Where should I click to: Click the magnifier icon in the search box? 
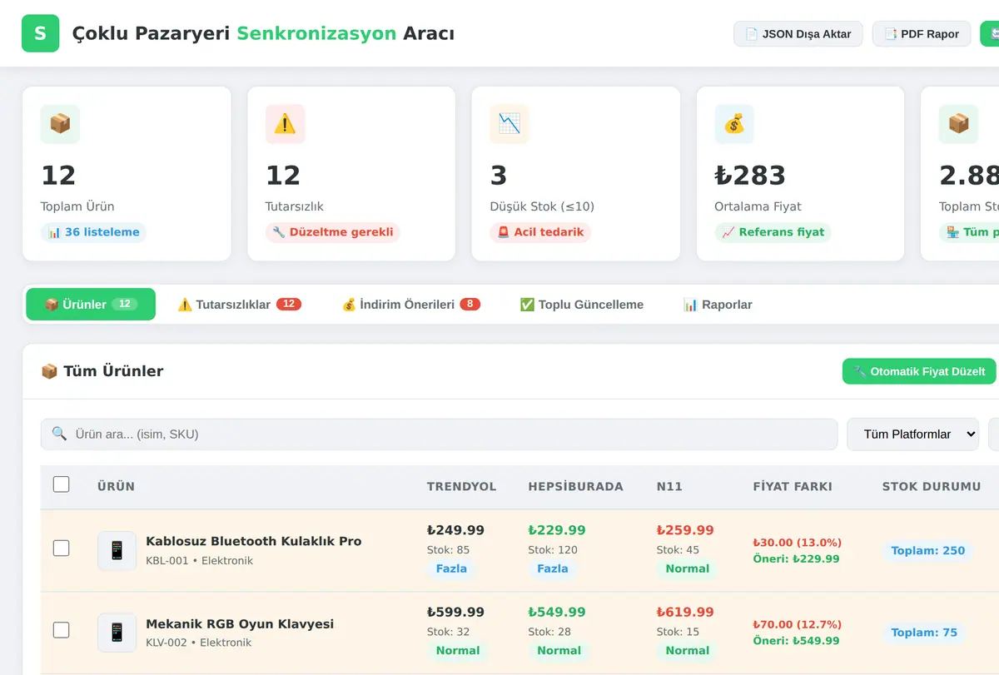[59, 434]
